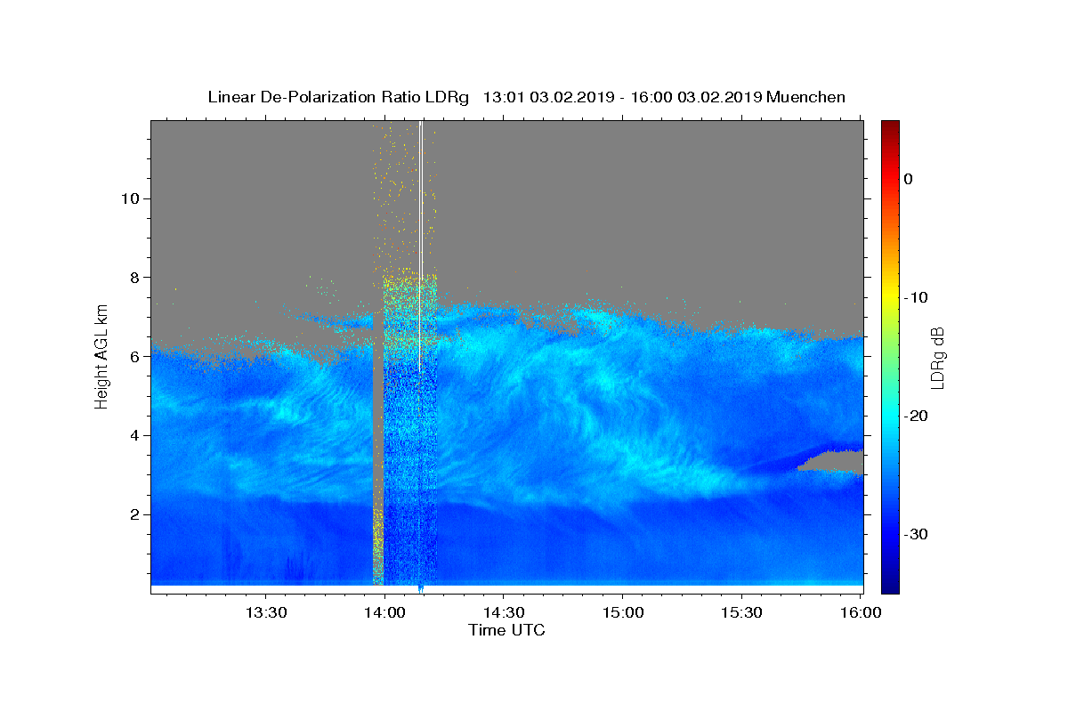The width and height of the screenshot is (1068, 712).
Task: Click the 15:30 time tick label
Action: coord(740,613)
